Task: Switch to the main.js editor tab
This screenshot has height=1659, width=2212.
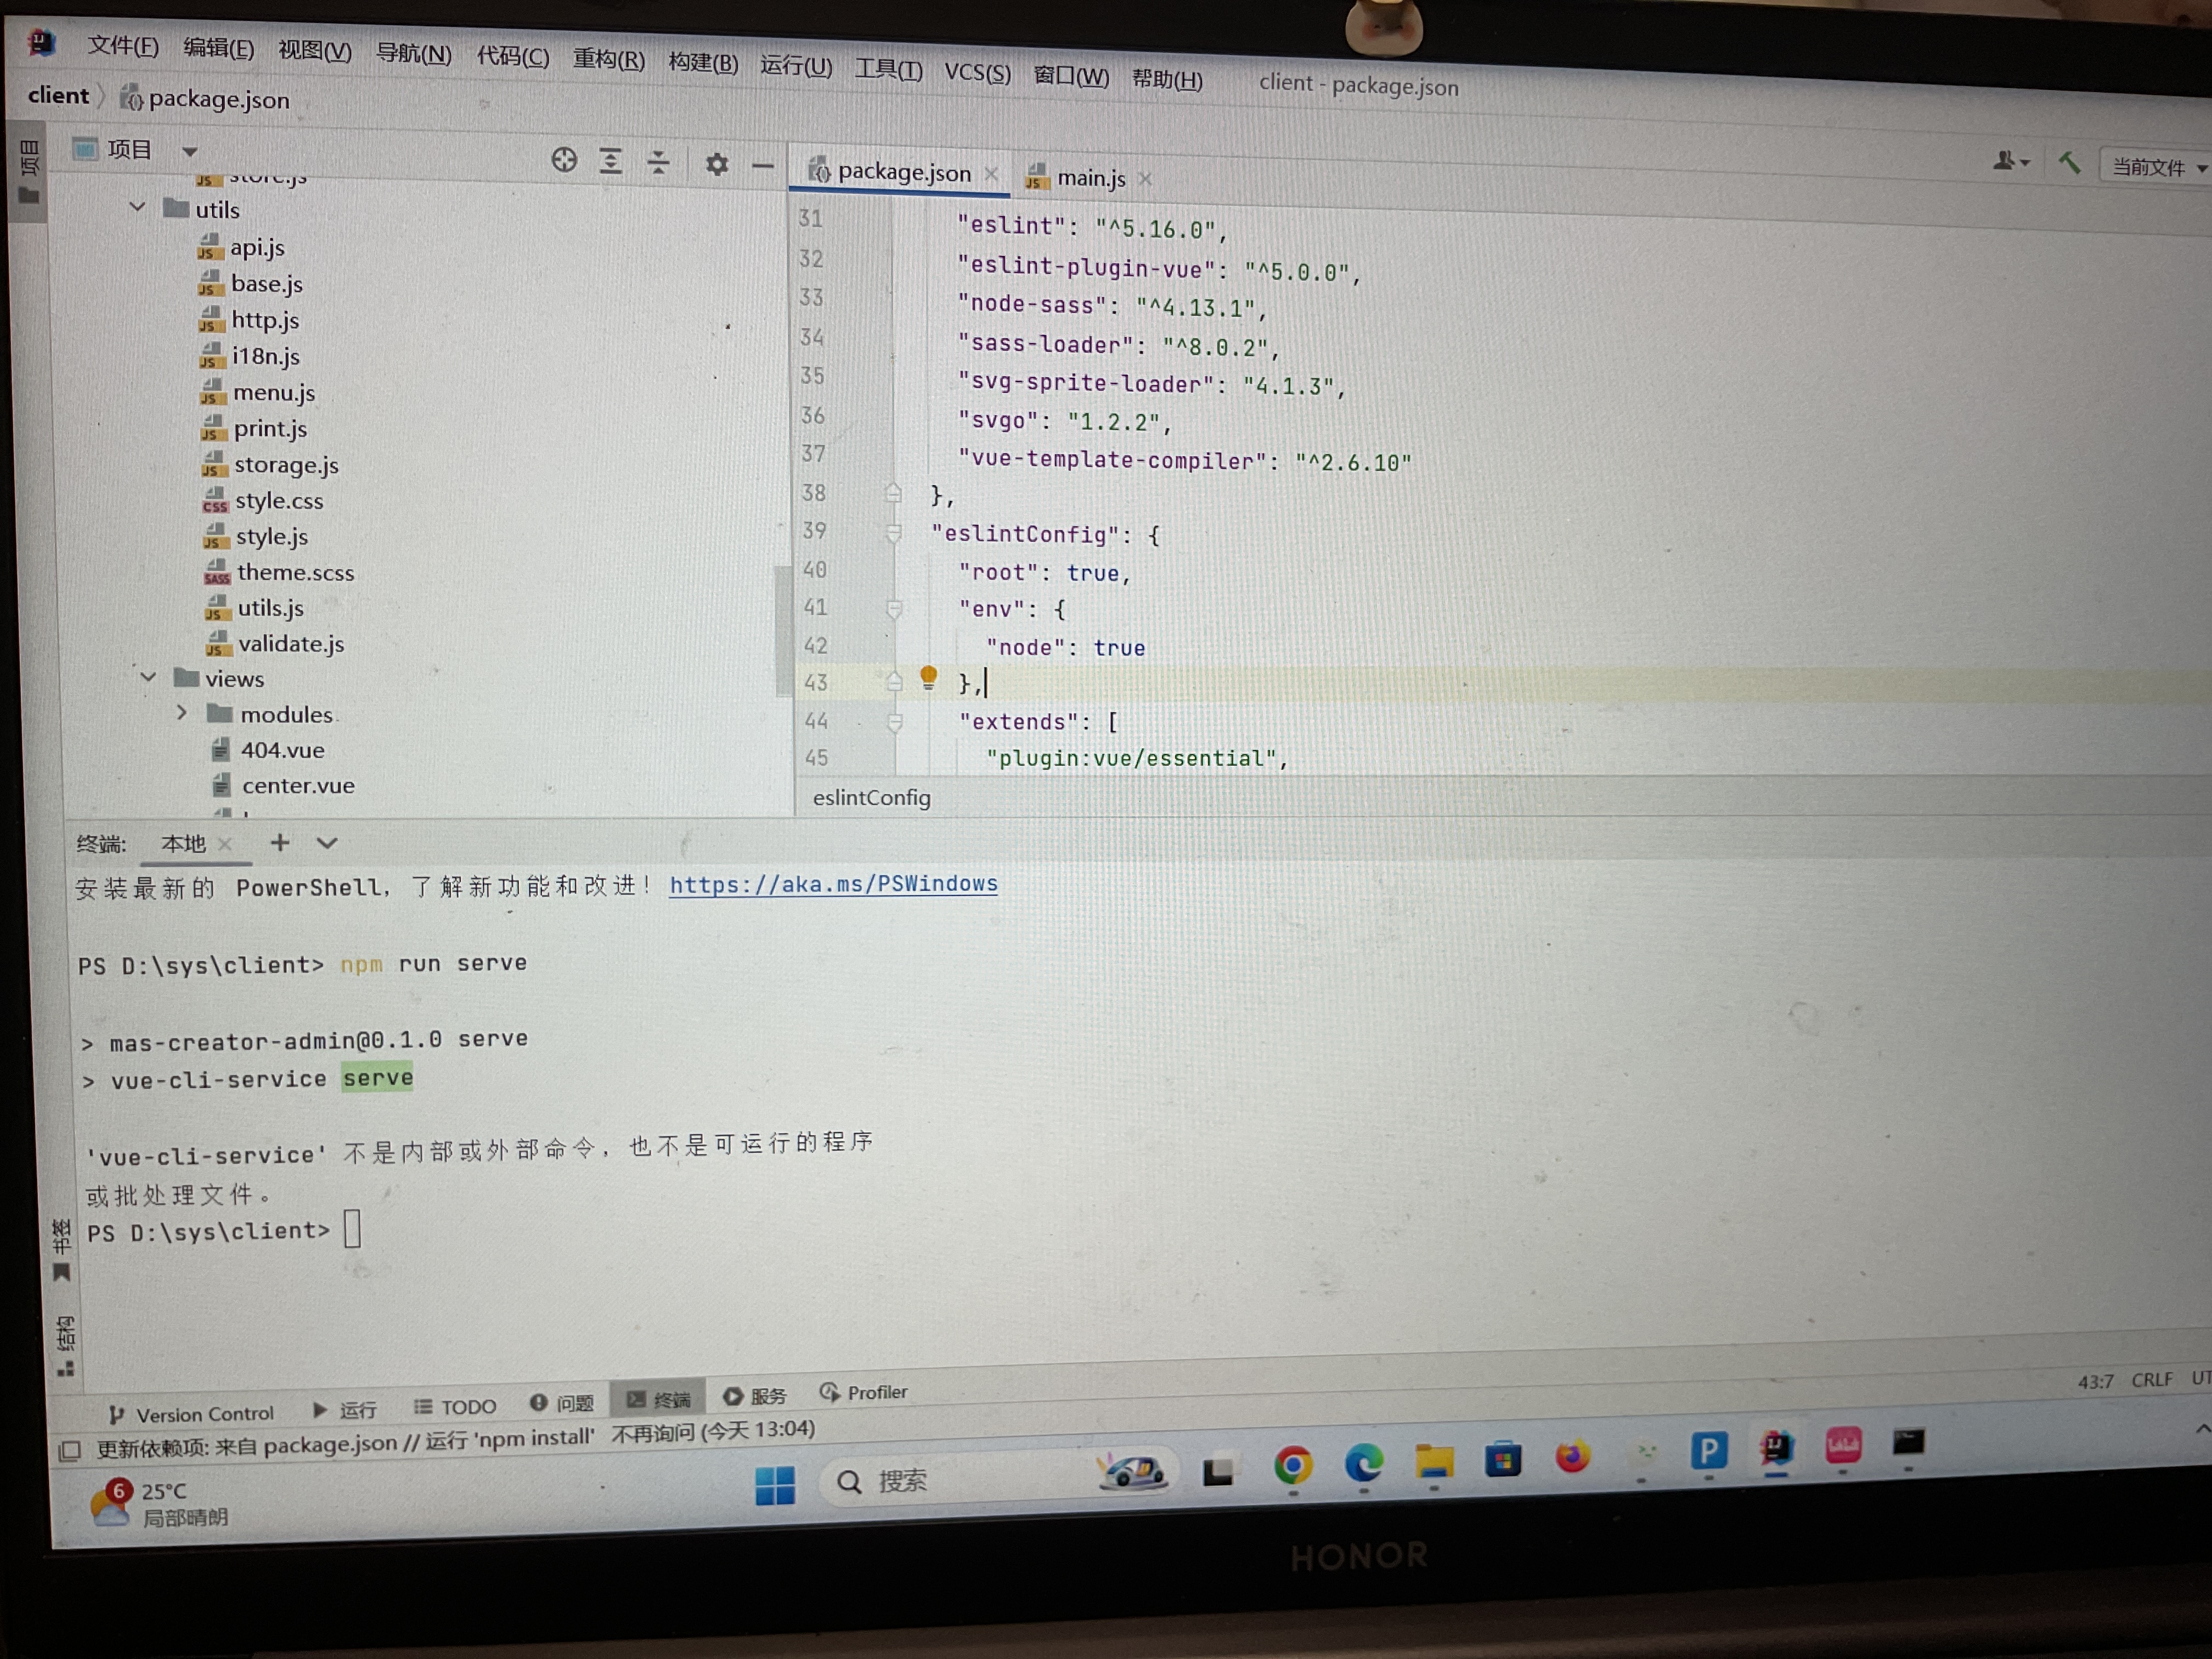Action: (x=1090, y=178)
